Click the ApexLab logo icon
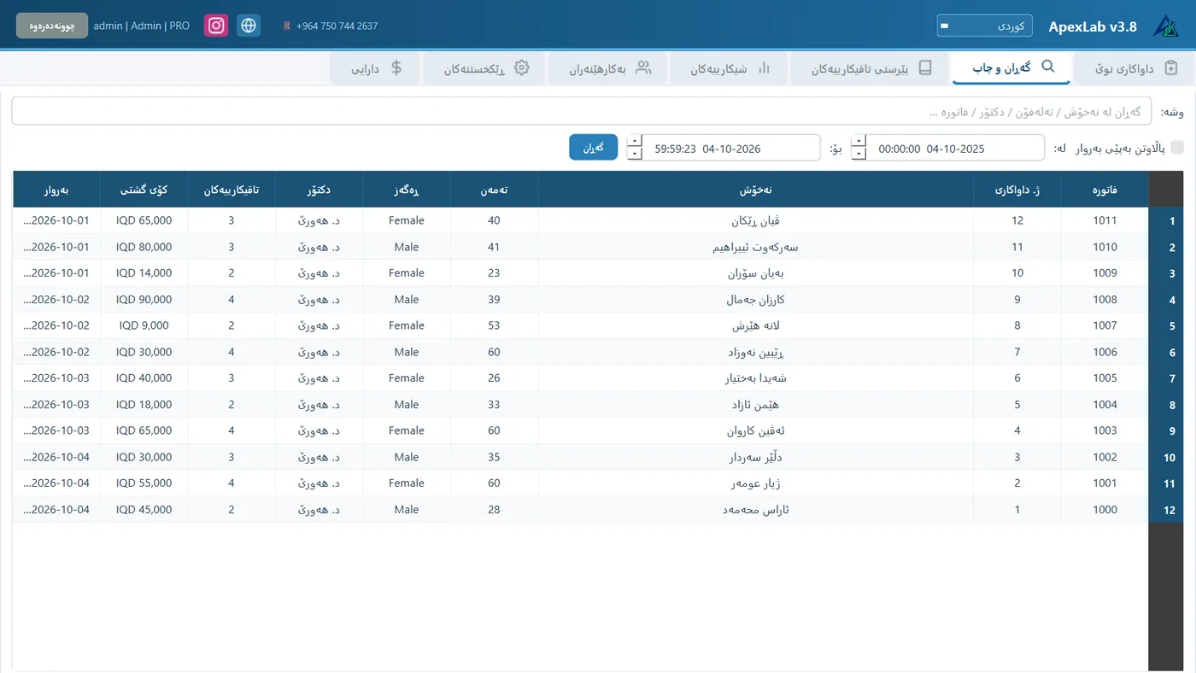 (1164, 26)
